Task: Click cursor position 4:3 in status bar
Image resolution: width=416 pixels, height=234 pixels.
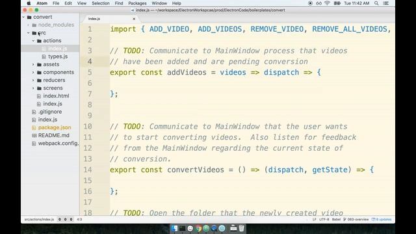Action: [79, 220]
